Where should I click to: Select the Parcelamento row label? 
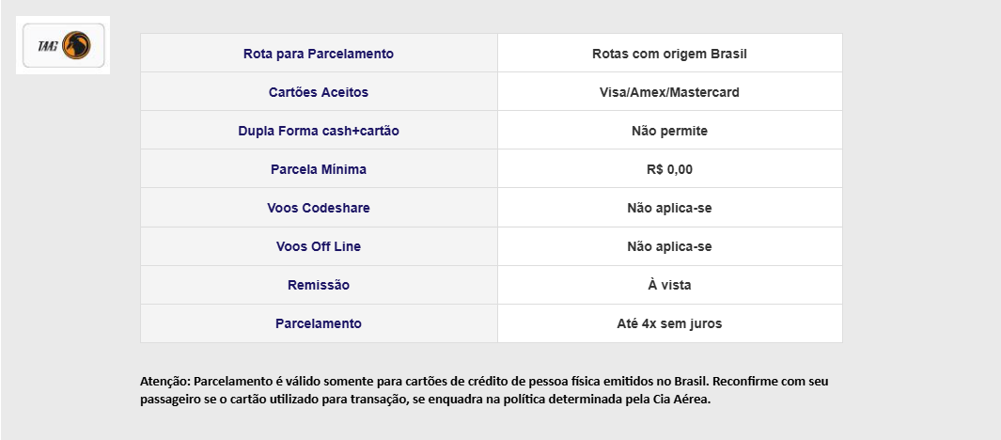(x=319, y=323)
